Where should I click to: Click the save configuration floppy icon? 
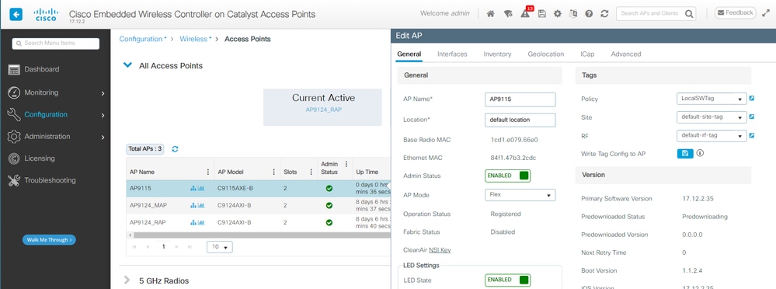[542, 14]
